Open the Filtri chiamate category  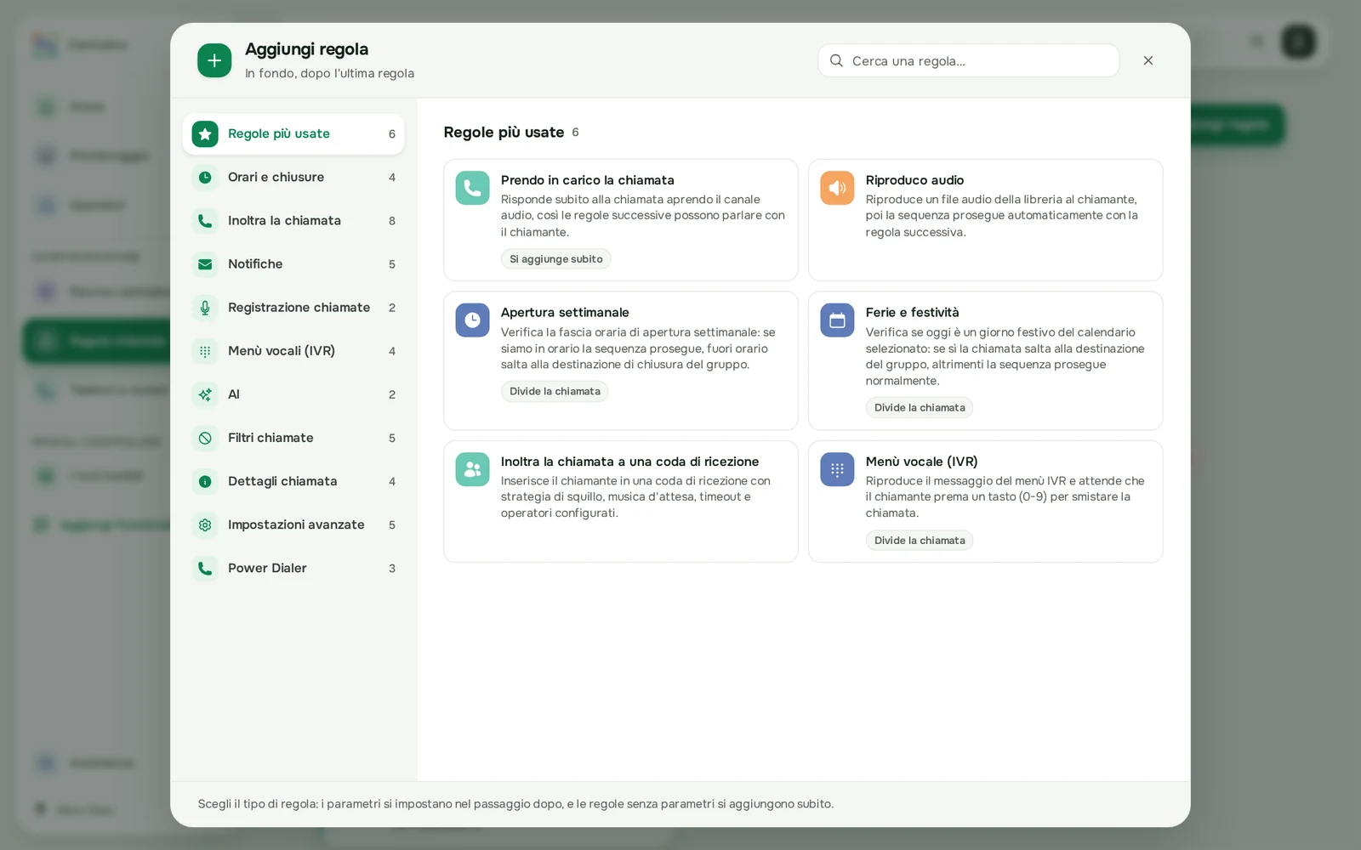click(293, 438)
